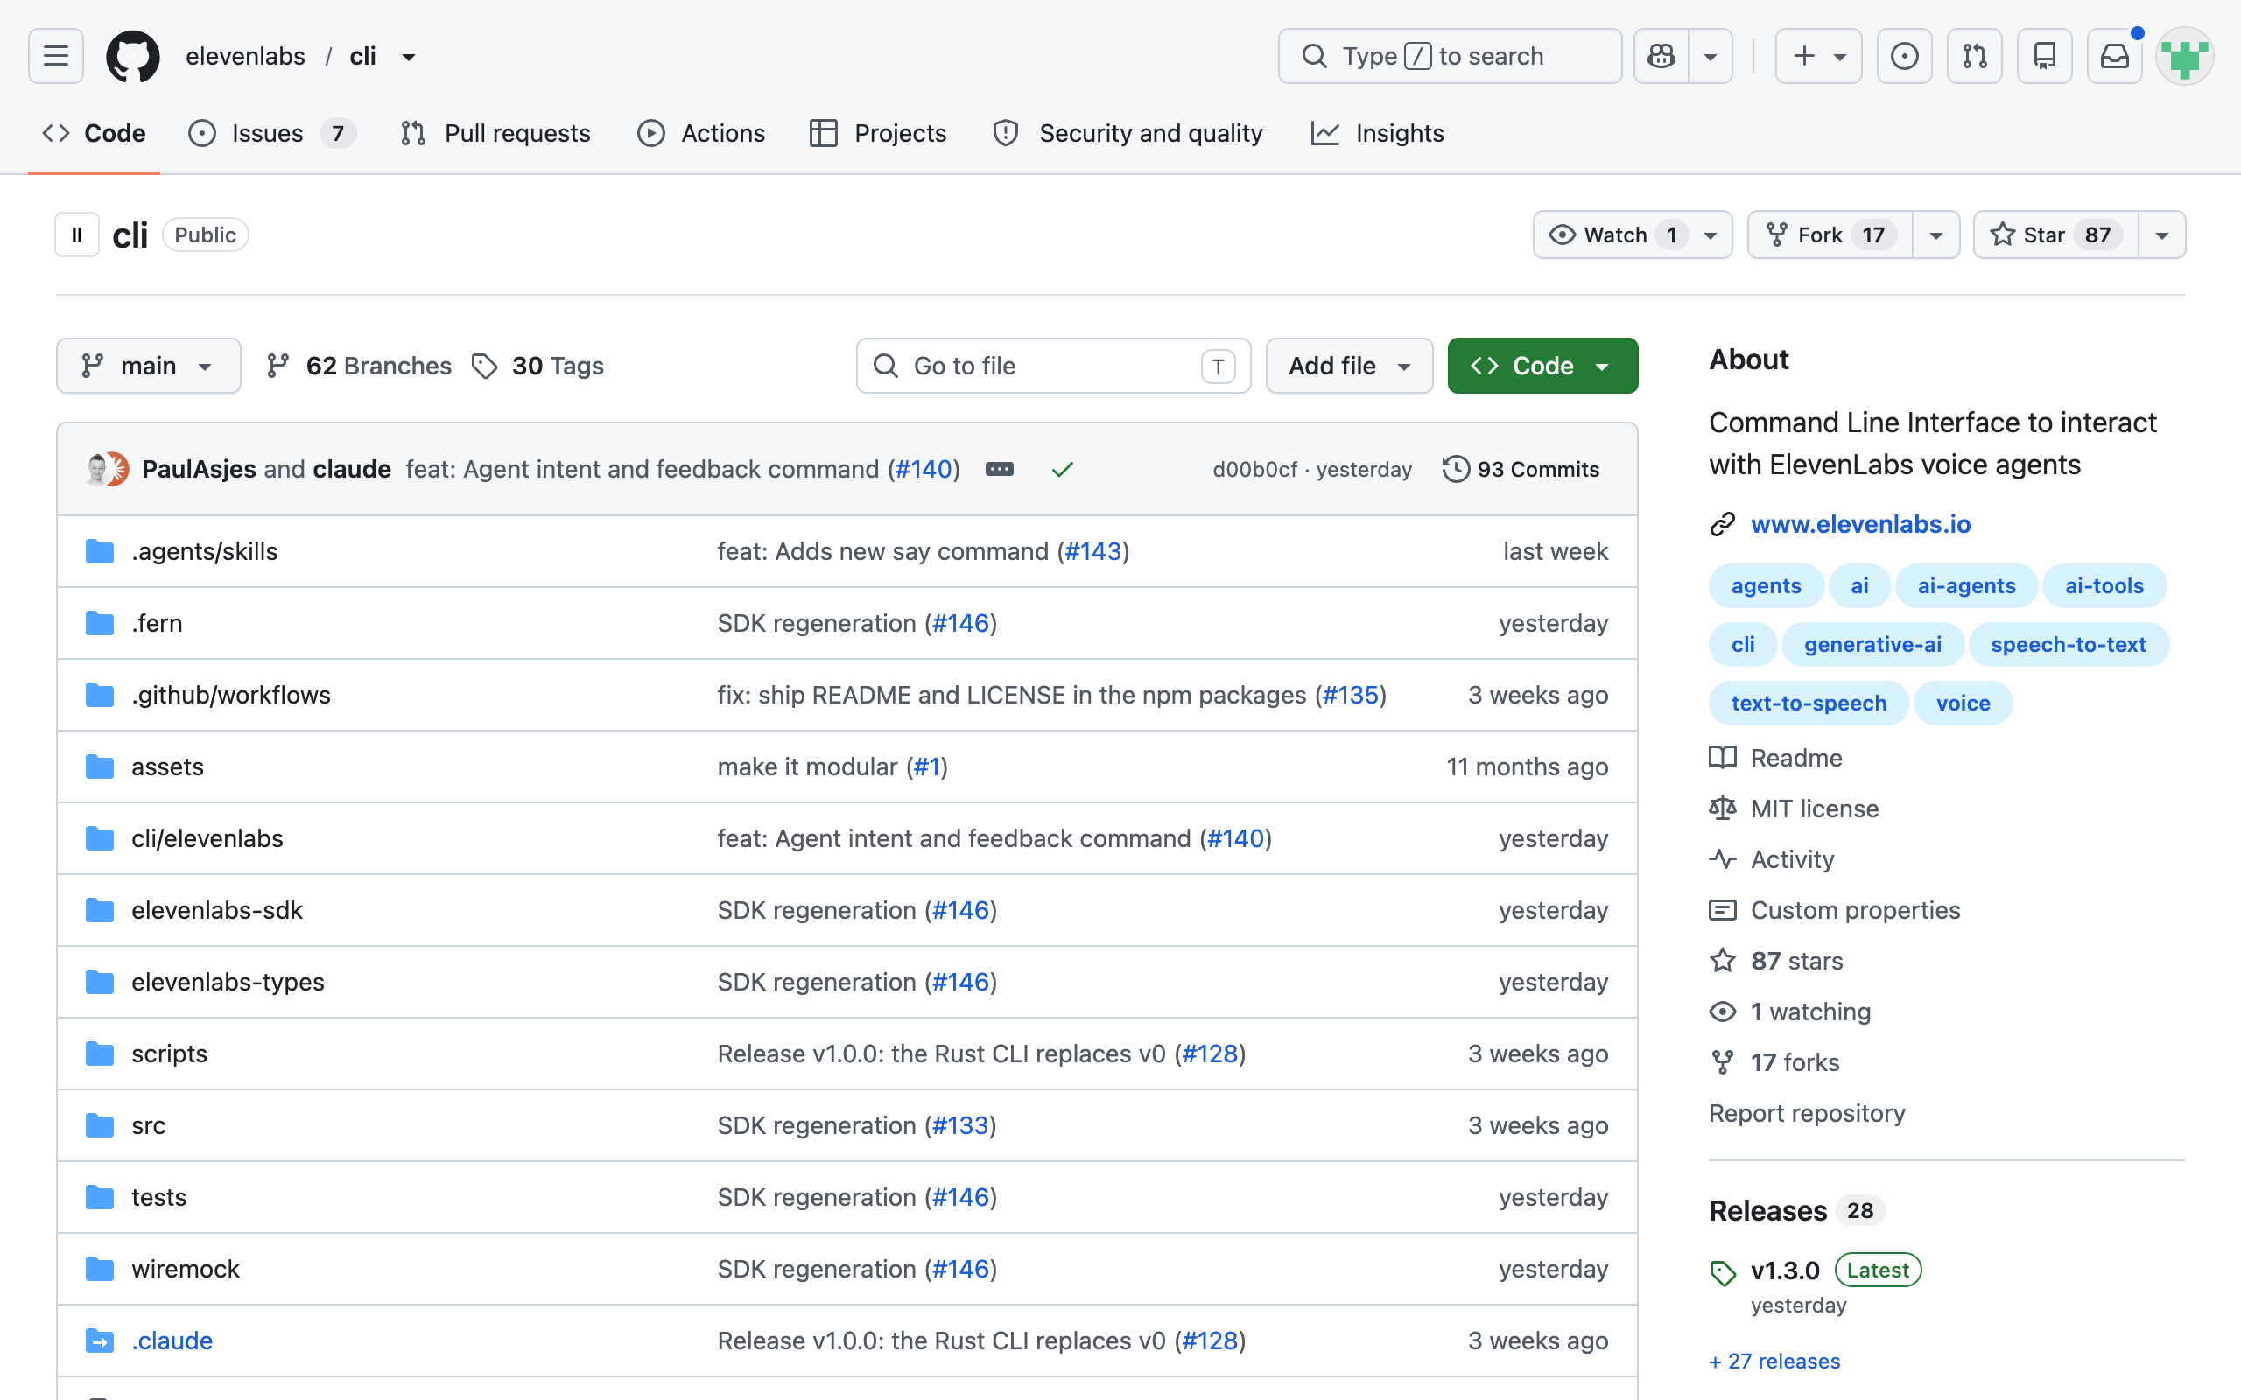
Task: View the green check status of the latest commit
Action: tap(1062, 470)
